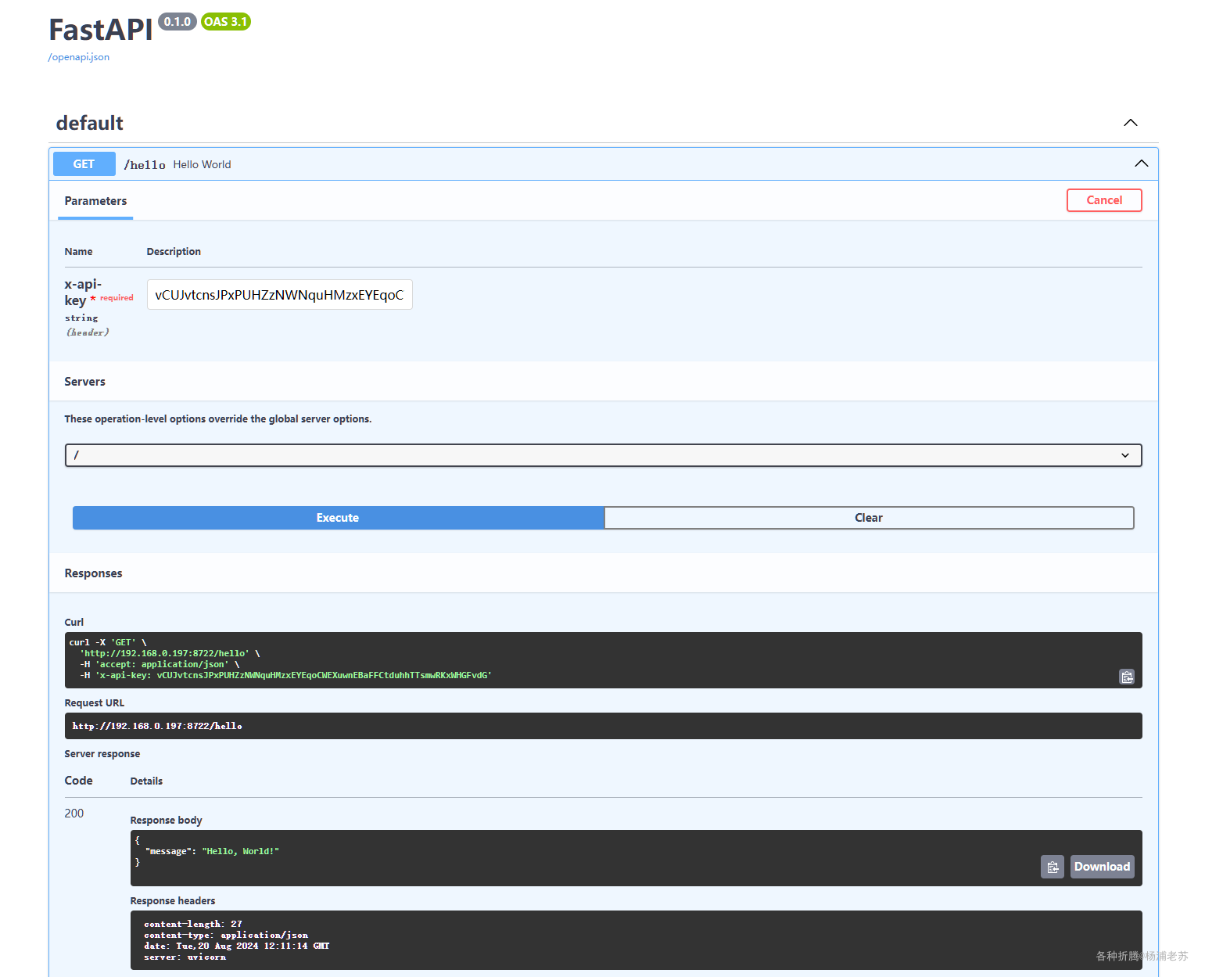Collapse the default section chevron
The image size is (1205, 977).
pos(1131,123)
